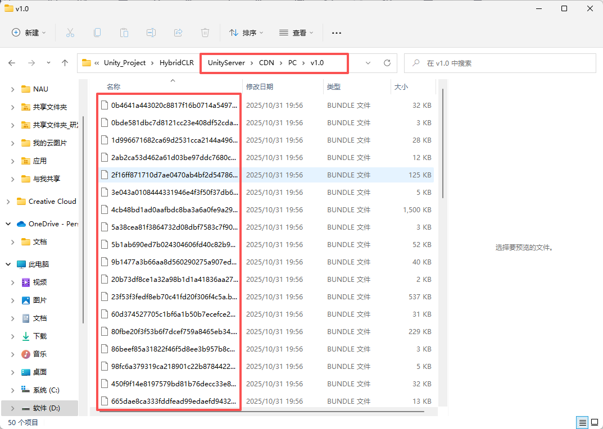Select the 图片 pictures icon in sidebar
Viewport: 603px width, 429px height.
(26, 300)
